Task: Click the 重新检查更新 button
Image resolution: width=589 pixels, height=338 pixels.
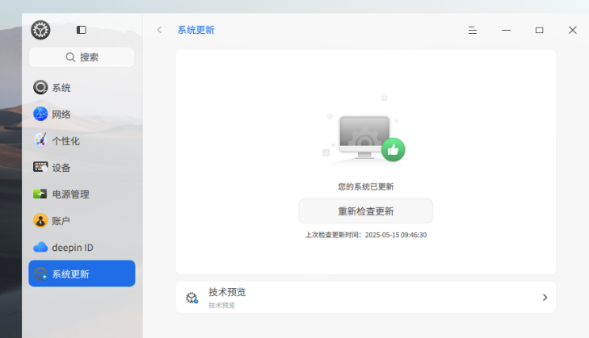Action: click(x=365, y=211)
